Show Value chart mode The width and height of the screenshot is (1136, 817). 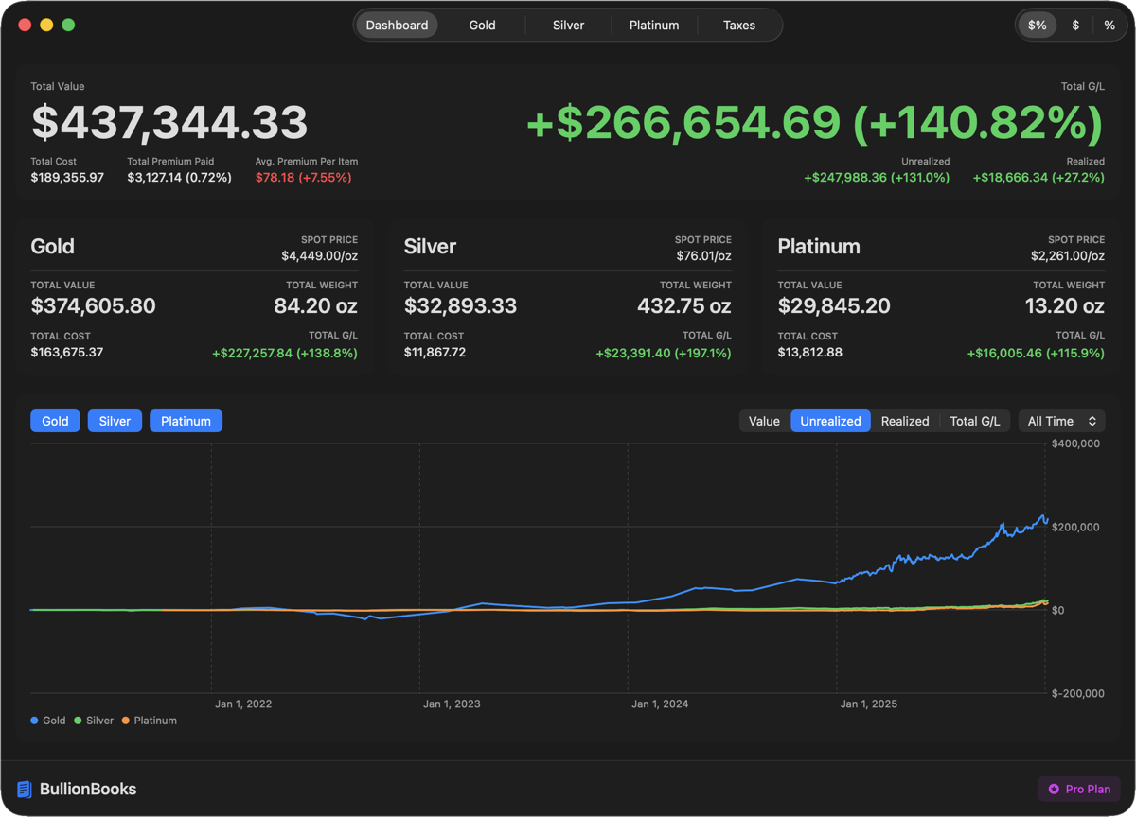(x=764, y=421)
